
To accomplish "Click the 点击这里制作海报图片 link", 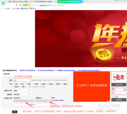I will pyautogui.click(x=58, y=100).
